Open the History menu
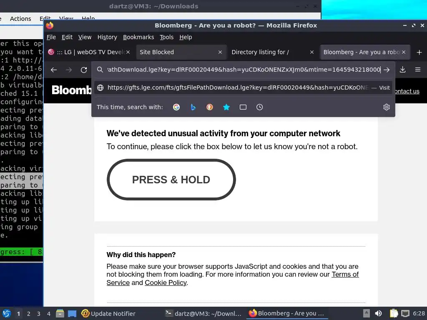Screen dimensions: 427x320 [107, 37]
